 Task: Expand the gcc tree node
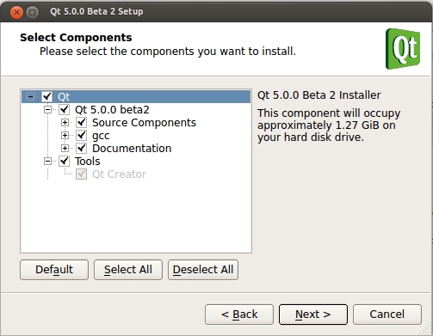pyautogui.click(x=65, y=135)
